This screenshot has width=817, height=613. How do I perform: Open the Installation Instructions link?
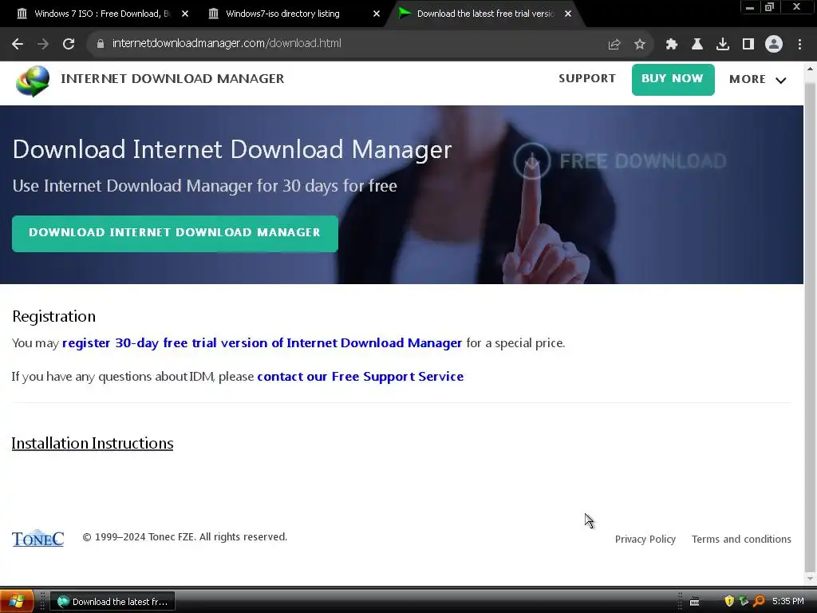pyautogui.click(x=93, y=443)
